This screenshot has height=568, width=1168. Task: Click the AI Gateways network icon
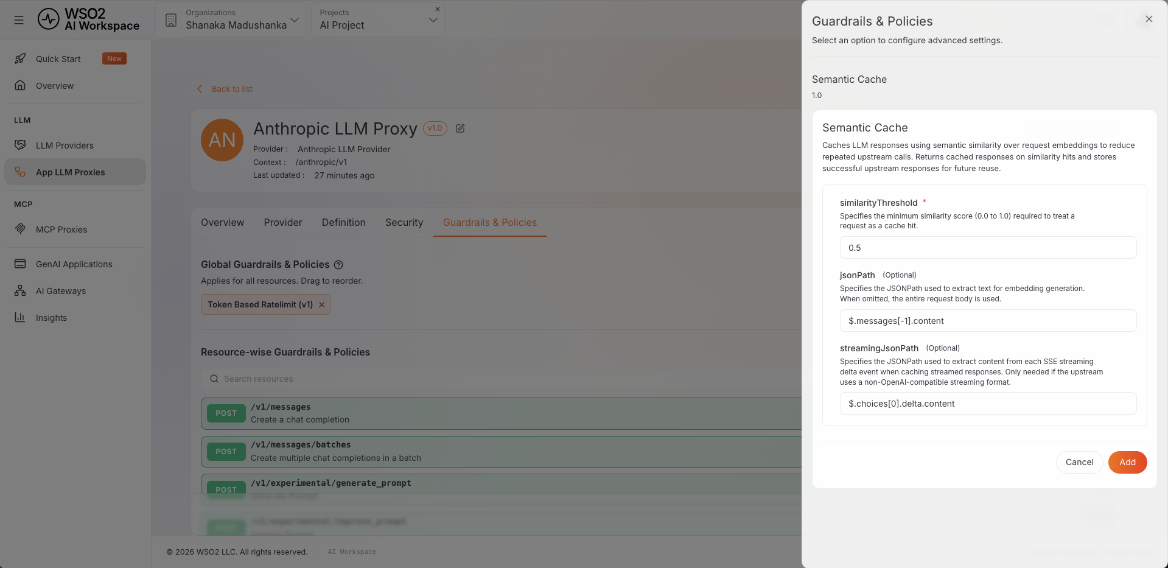coord(20,290)
